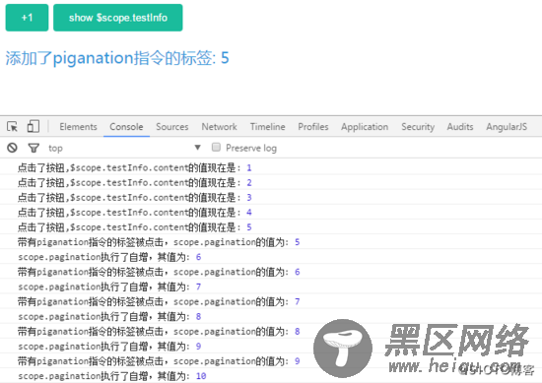This screenshot has width=542, height=383.
Task: Open the Sources tab
Action: [172, 127]
